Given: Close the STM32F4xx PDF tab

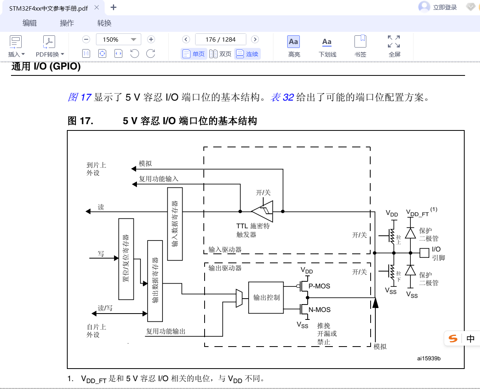Looking at the screenshot, I should click(97, 7).
